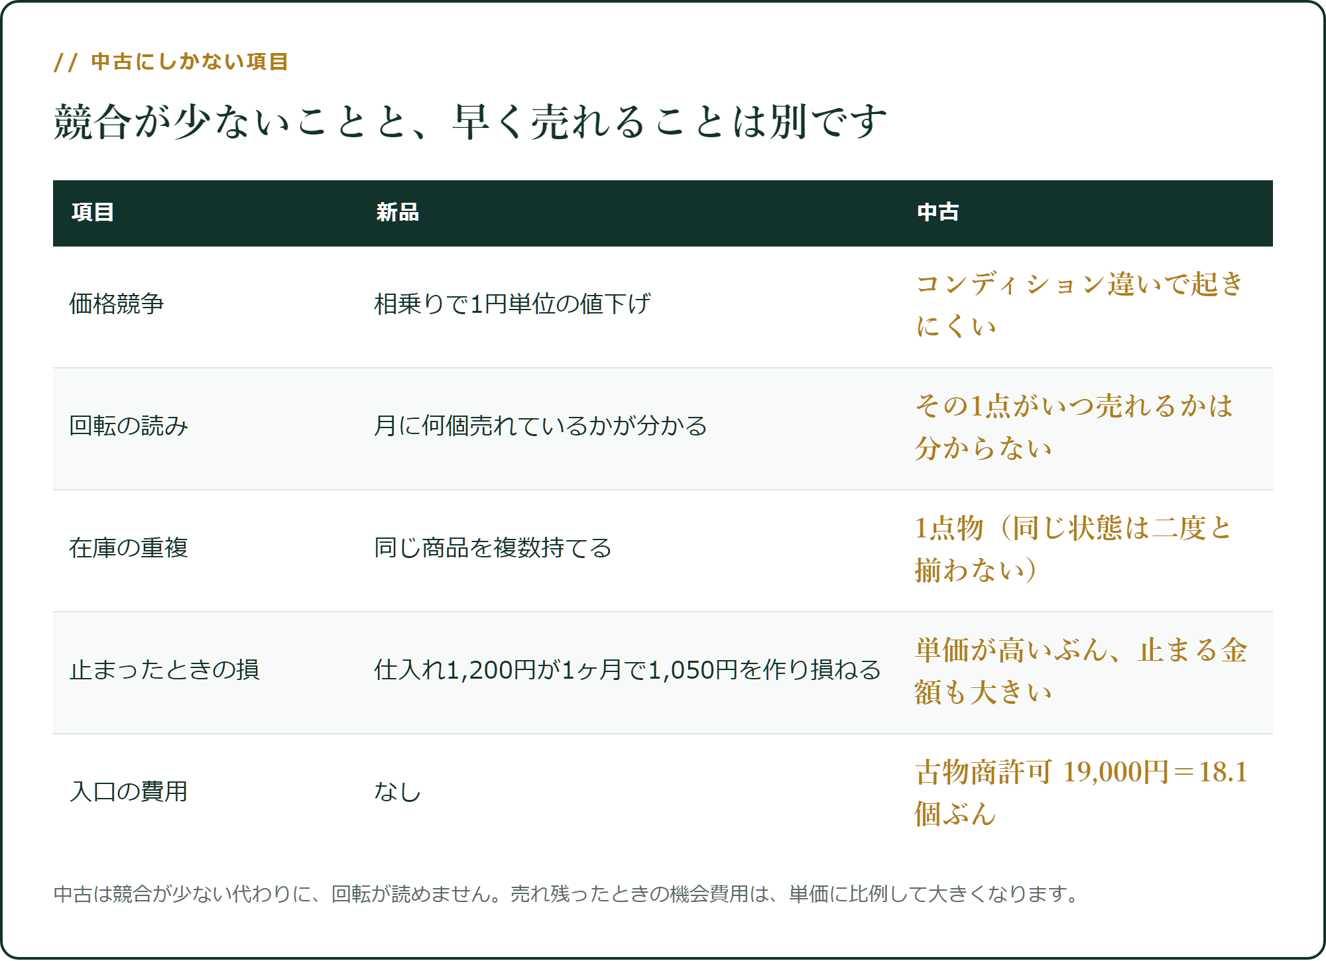
Task: Click the 中古 column header
Action: tap(938, 212)
